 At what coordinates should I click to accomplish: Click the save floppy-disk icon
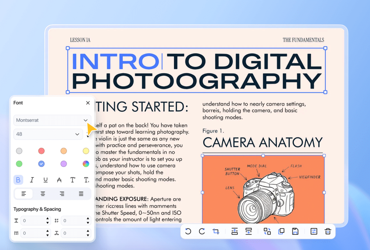(295, 231)
